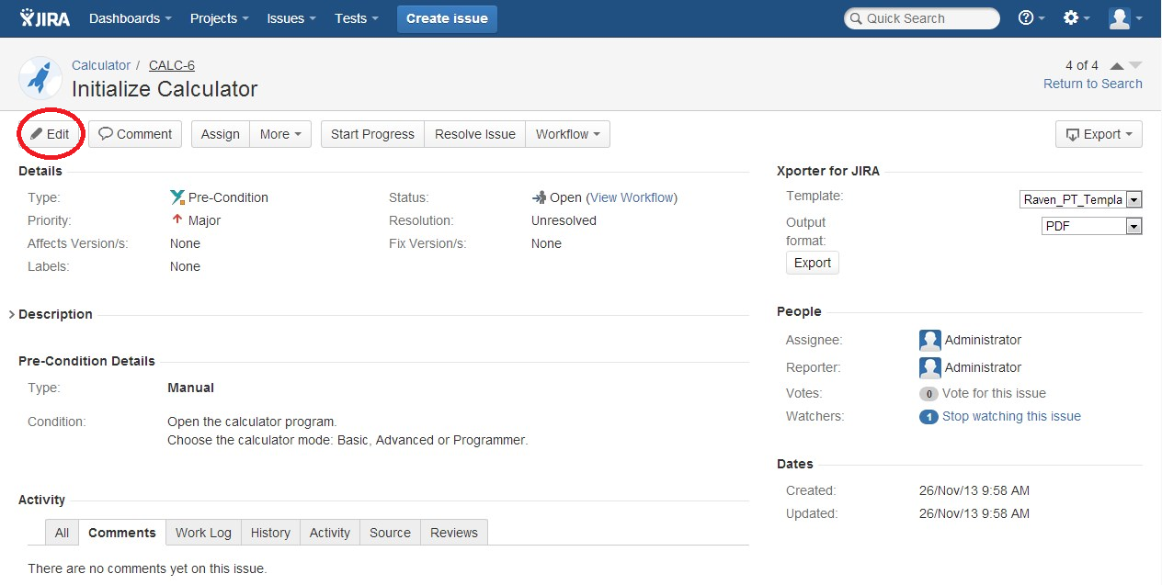Click the watchers count badge
Viewport: 1162px width, 585px height.
pos(928,417)
